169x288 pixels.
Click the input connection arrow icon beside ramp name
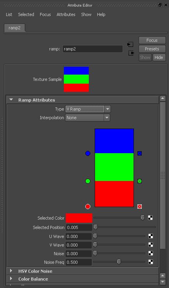click(x=130, y=44)
